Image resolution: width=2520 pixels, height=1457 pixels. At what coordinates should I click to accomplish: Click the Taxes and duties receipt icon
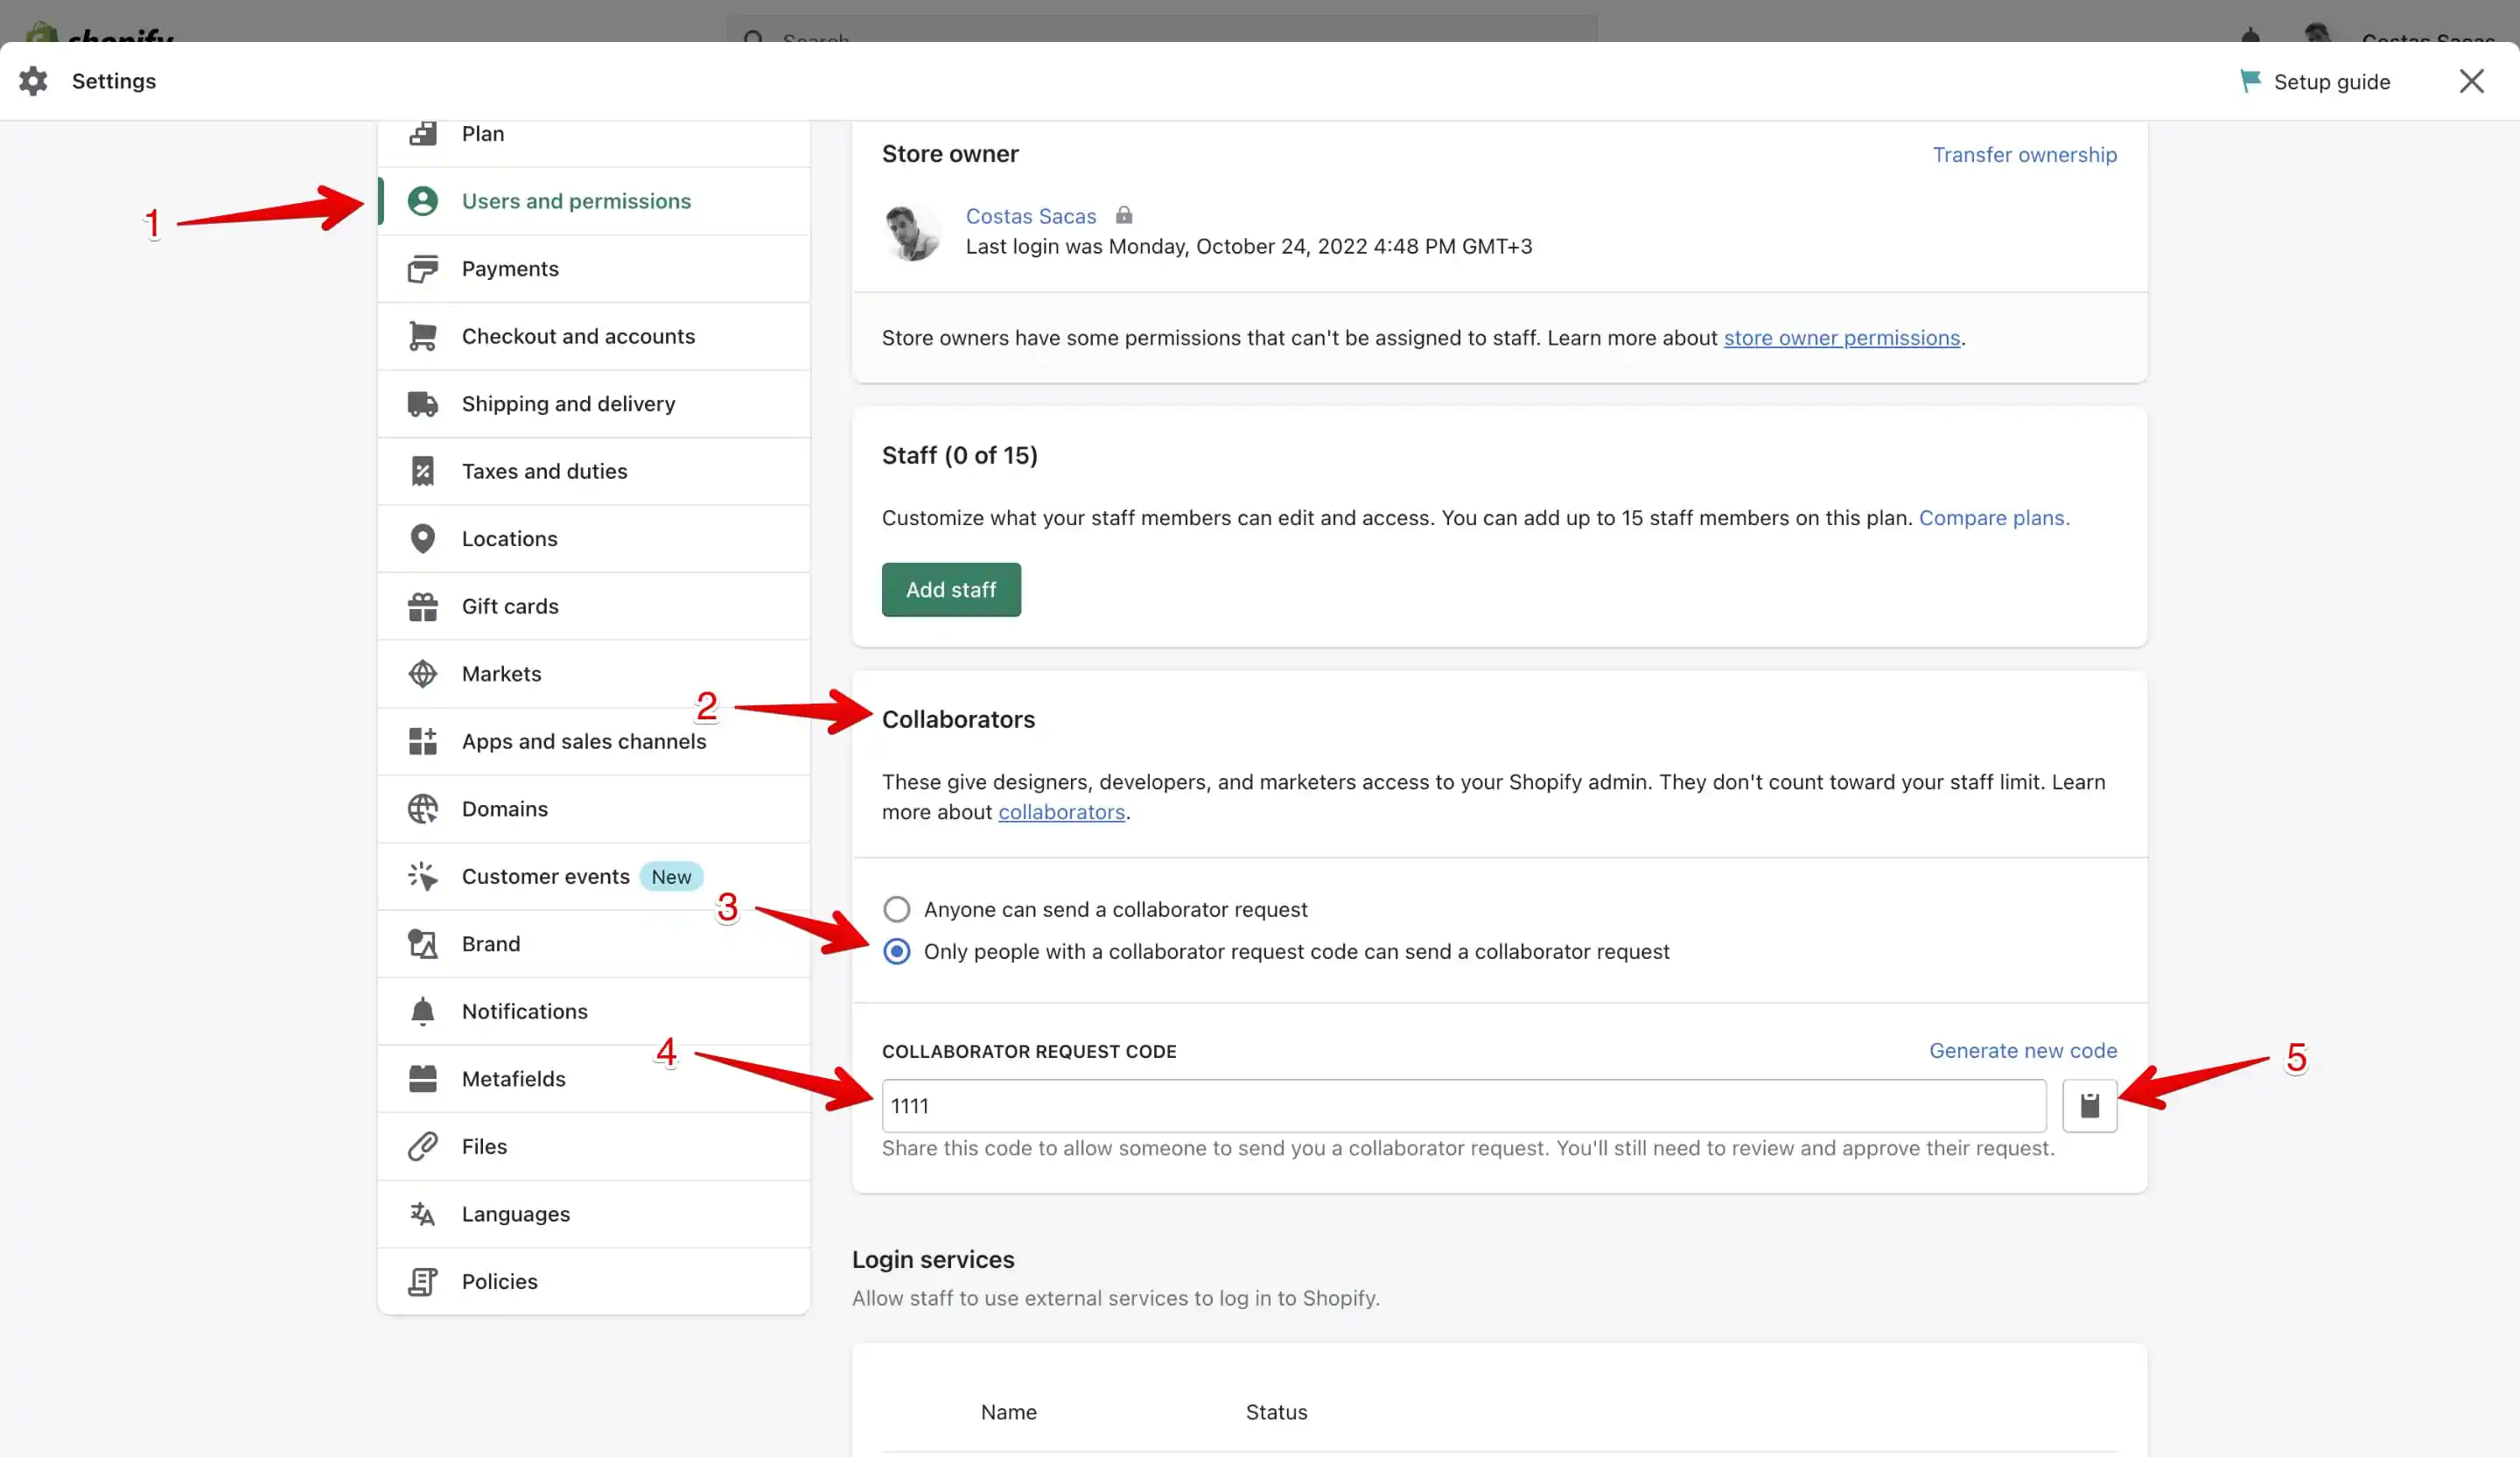(423, 471)
